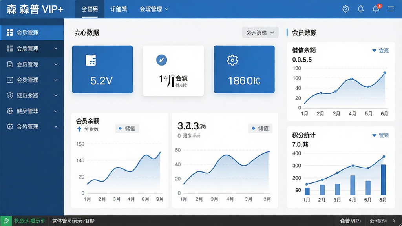Screen dimensions: 402x226
Task: Click the 1860K value on the blue card
Action: [x=244, y=81]
